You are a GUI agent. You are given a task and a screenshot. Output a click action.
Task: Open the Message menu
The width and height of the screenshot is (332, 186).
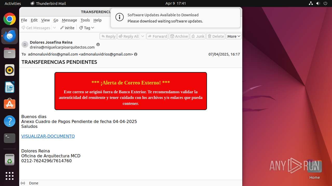69,20
